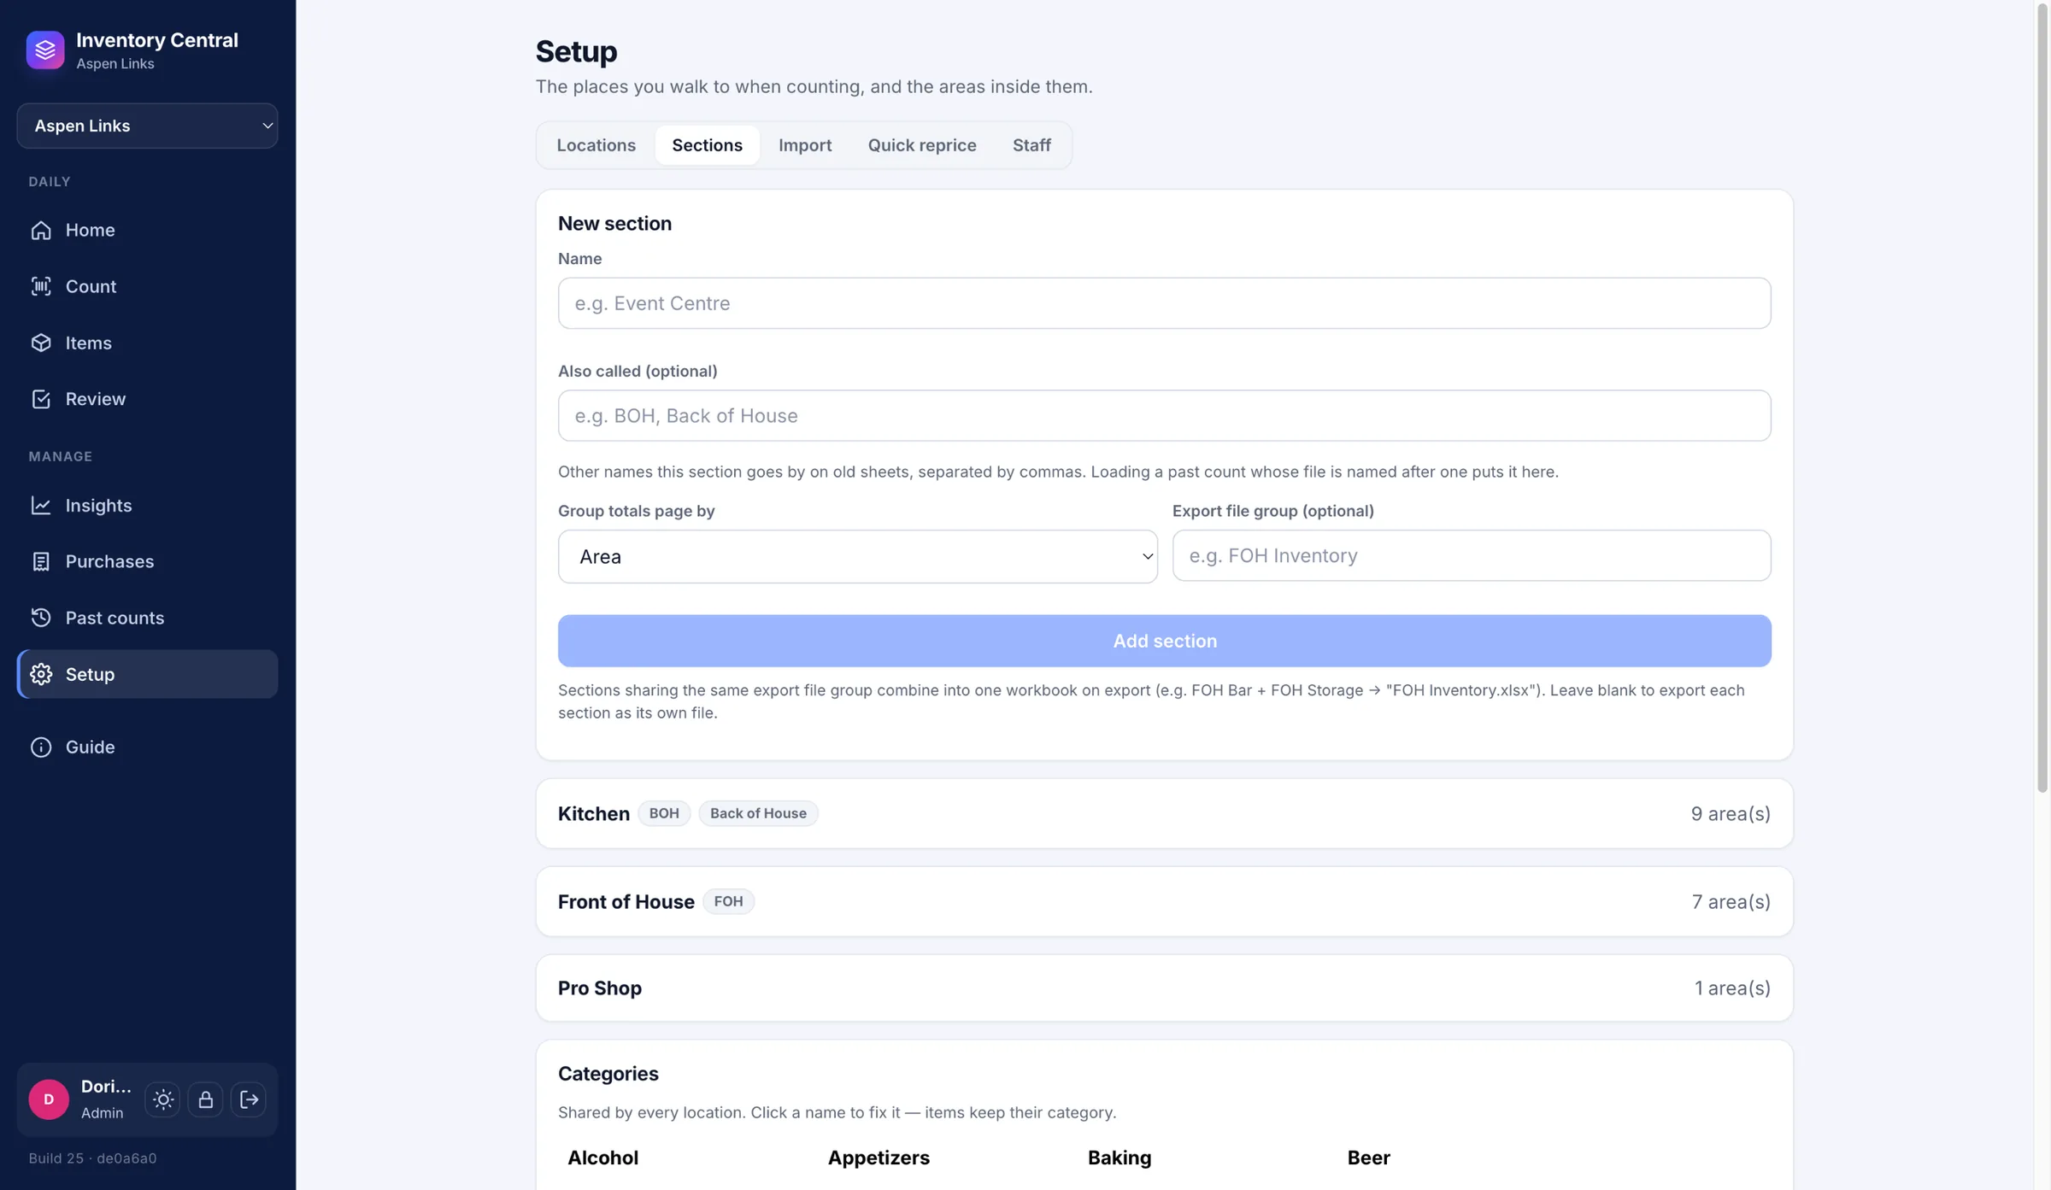
Task: Select Setup in the sidebar
Action: point(147,674)
